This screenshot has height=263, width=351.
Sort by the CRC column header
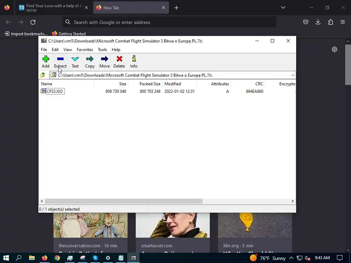point(248,84)
